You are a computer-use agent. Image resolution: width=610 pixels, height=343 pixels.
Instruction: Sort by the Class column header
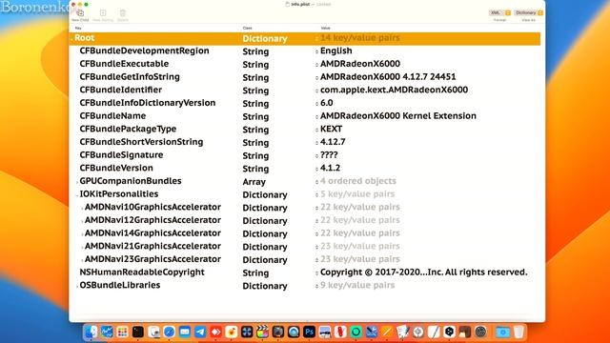pyautogui.click(x=248, y=28)
